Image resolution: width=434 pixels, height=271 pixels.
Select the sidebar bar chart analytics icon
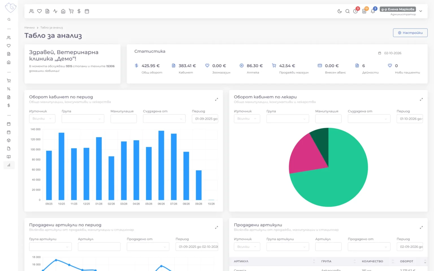[x=9, y=165]
